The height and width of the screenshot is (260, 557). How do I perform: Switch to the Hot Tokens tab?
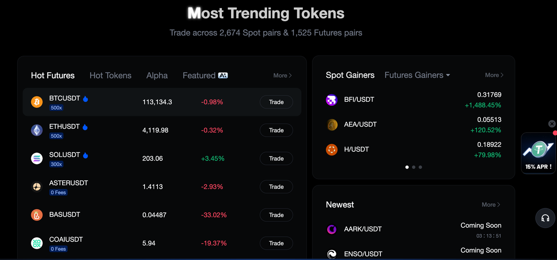point(111,76)
